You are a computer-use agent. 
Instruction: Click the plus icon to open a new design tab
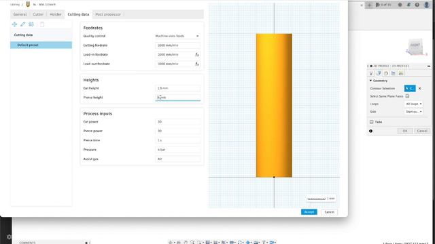369,5
